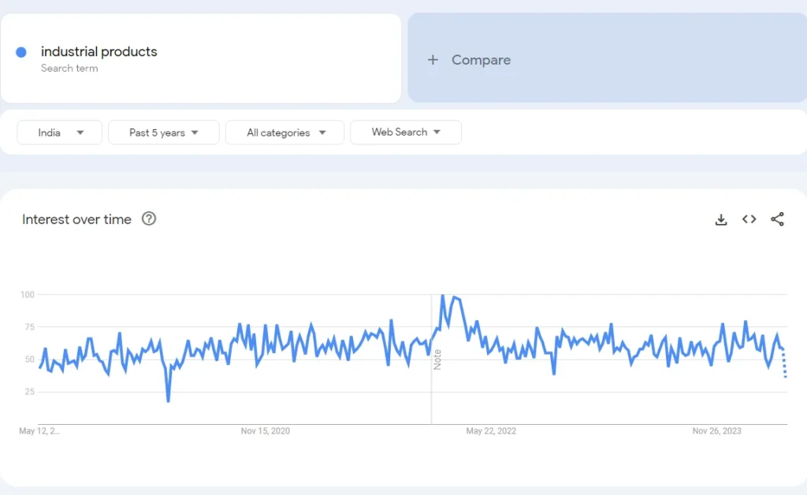Click the blue dot beside industrial products
Image resolution: width=807 pixels, height=495 pixels.
[x=21, y=52]
